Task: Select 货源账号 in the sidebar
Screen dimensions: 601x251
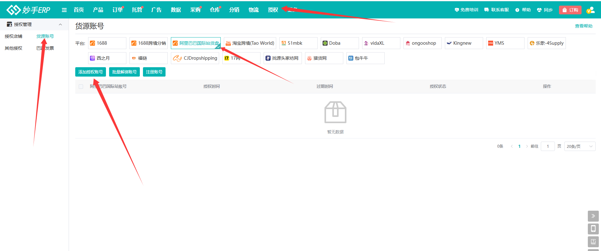Action: pos(45,36)
